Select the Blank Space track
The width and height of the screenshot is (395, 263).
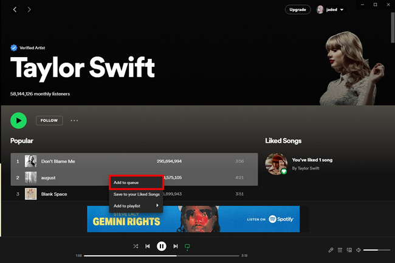(x=134, y=194)
